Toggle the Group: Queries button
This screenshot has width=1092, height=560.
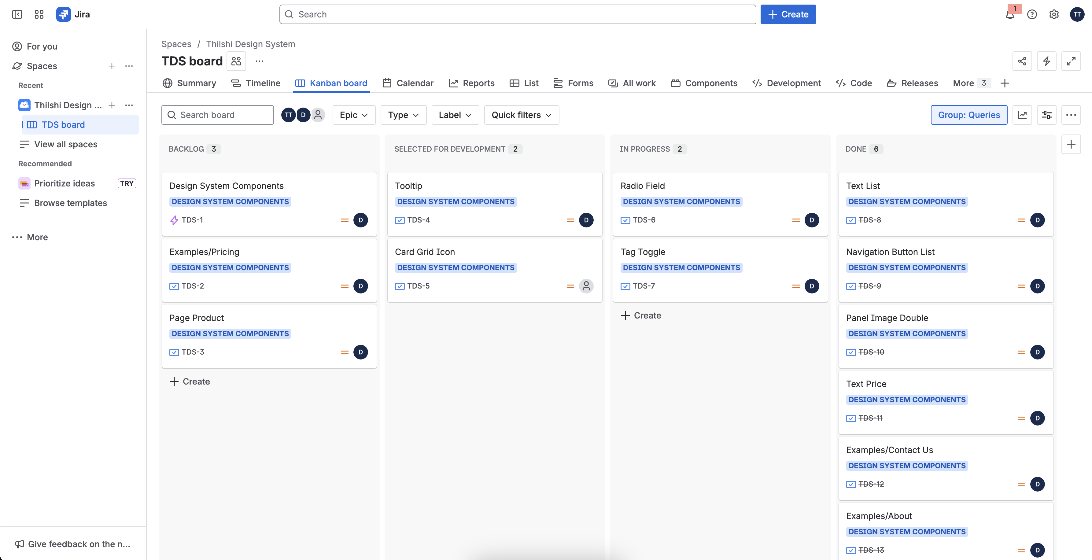pos(968,115)
